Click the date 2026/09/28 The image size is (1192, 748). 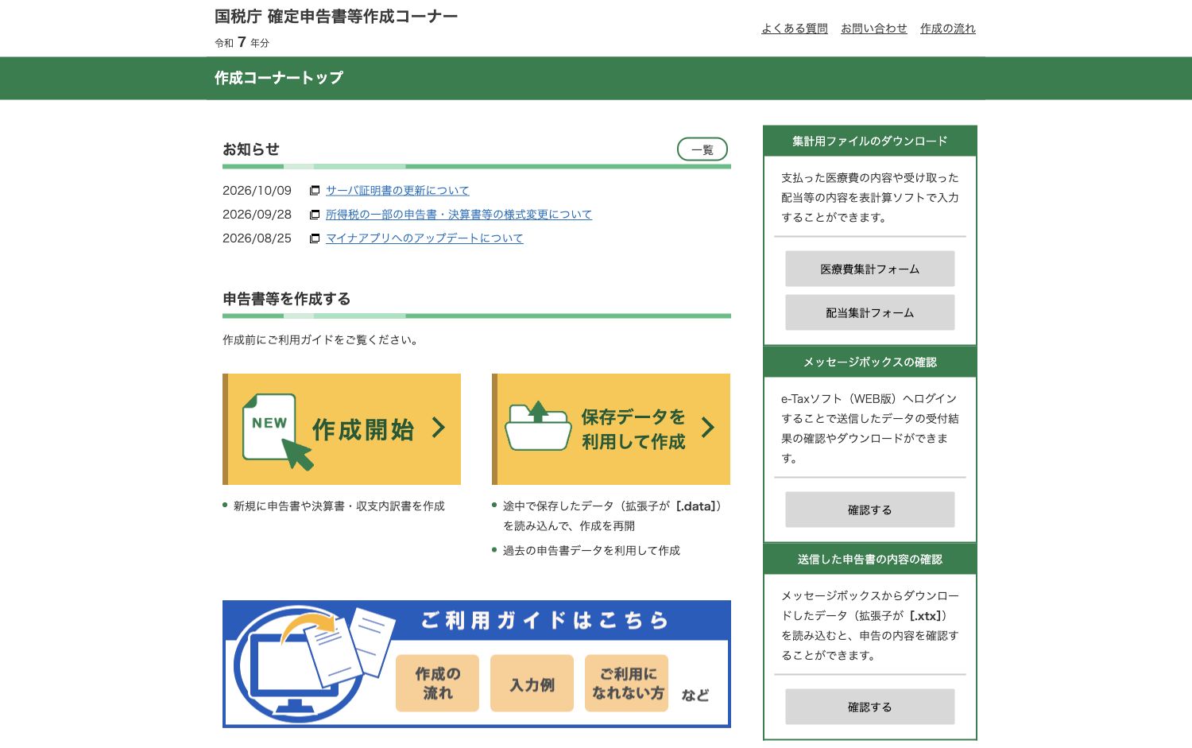click(257, 215)
